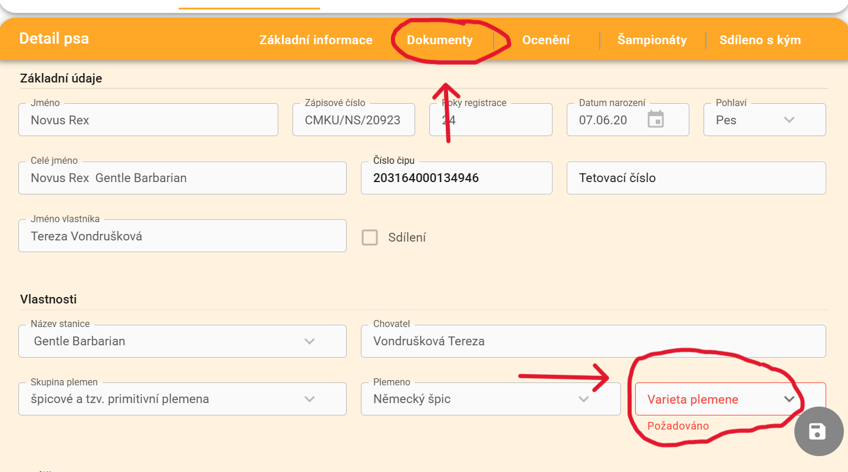Focus the Celé jméno field
Viewport: 848px width, 472px height.
182,178
